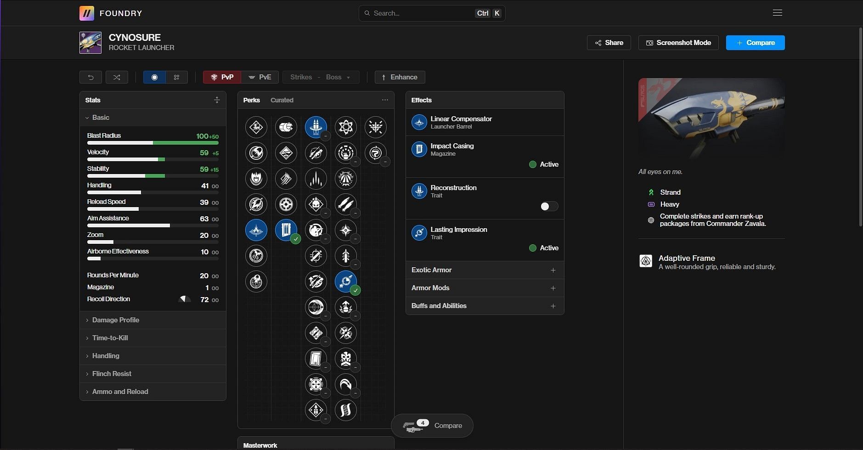The image size is (863, 450).
Task: Pick the radiating burst origin perk
Action: coord(376,127)
